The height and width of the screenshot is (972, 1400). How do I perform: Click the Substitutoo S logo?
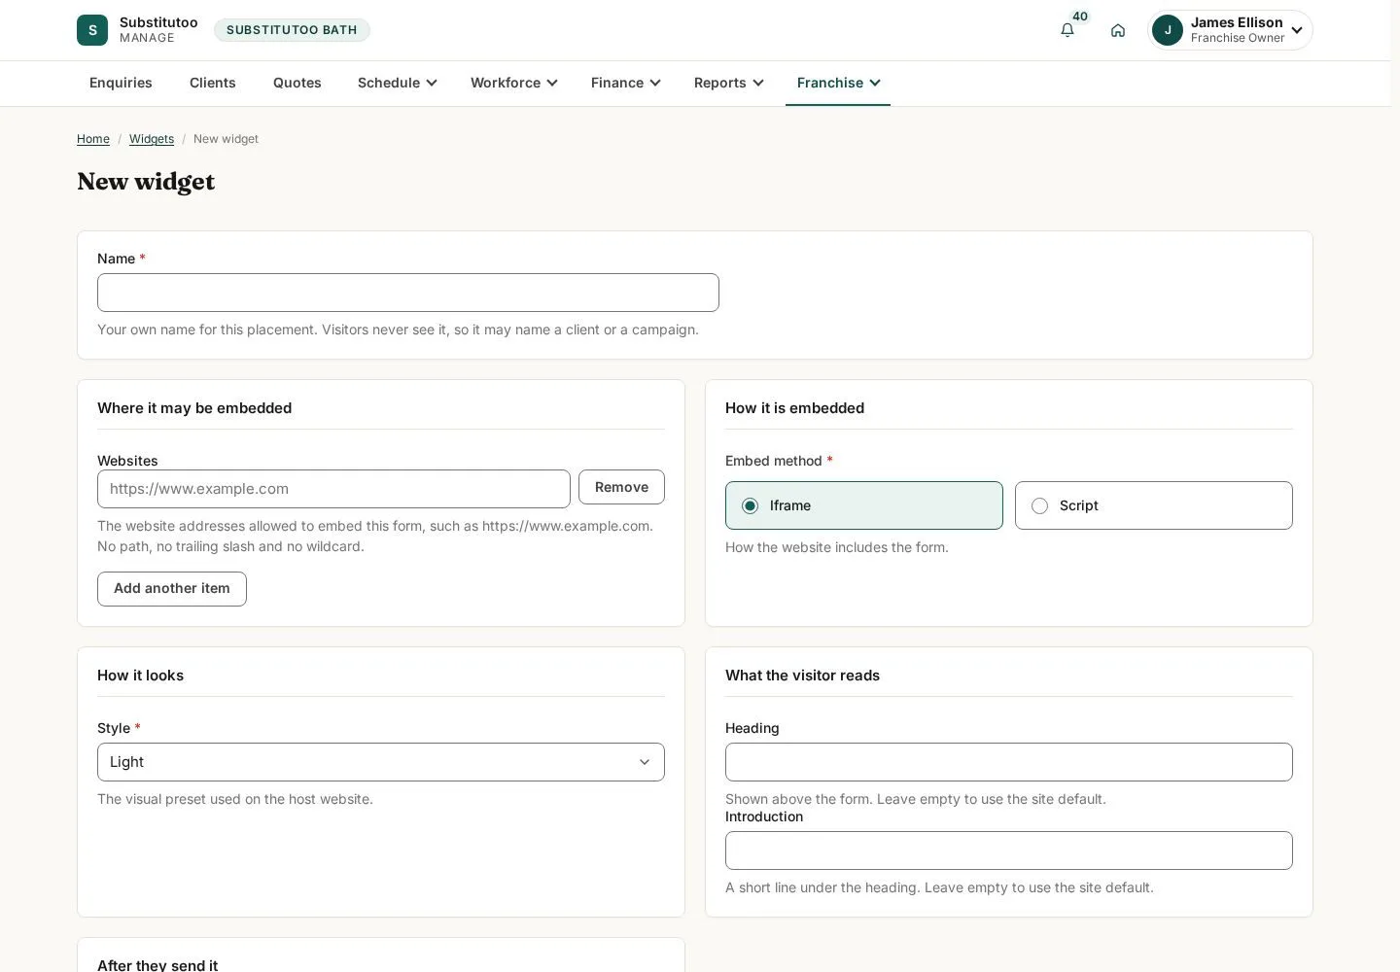tap(92, 30)
